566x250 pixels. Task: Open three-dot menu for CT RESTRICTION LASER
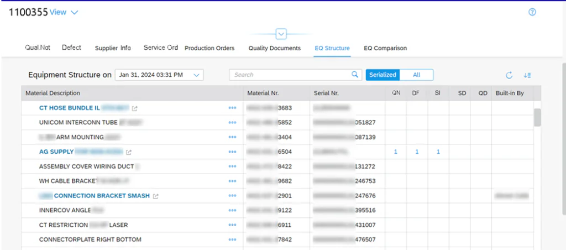pyautogui.click(x=233, y=225)
